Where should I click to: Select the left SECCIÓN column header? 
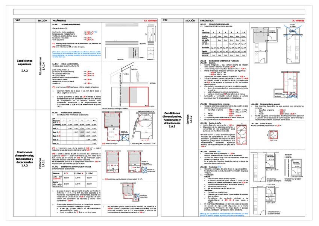43,20
